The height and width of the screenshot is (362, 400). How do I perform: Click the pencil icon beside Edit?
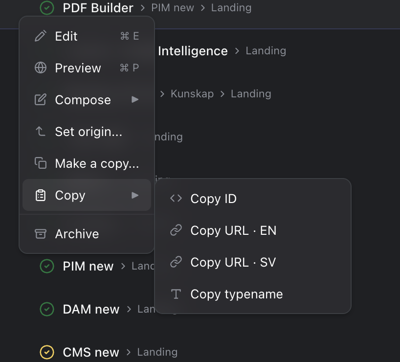tap(41, 36)
